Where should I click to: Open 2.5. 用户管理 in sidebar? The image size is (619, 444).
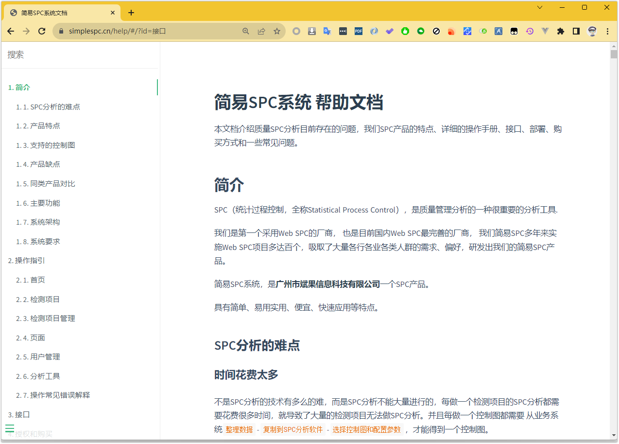38,357
